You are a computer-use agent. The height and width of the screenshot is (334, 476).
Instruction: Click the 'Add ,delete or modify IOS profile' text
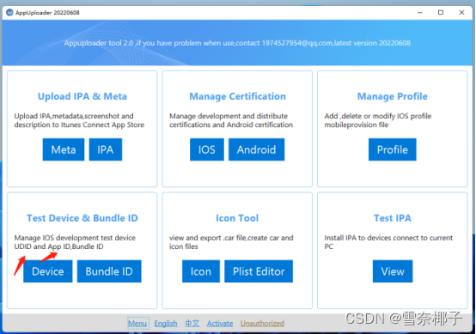tap(378, 120)
